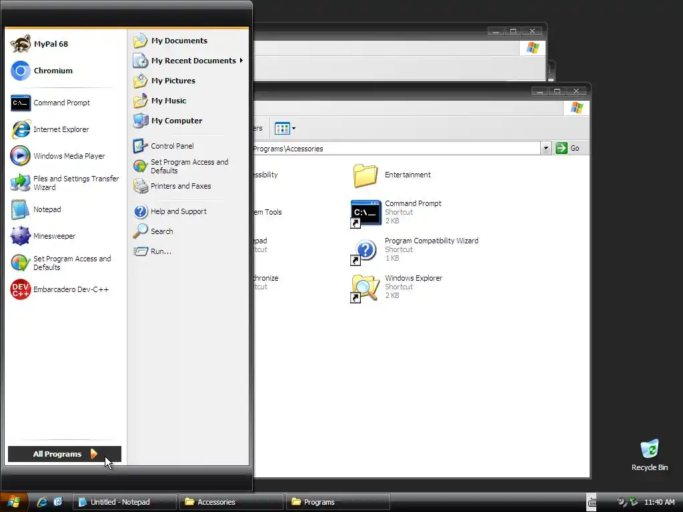683x512 pixels.
Task: Open the Entertainment folder in Accessories window
Action: point(391,175)
